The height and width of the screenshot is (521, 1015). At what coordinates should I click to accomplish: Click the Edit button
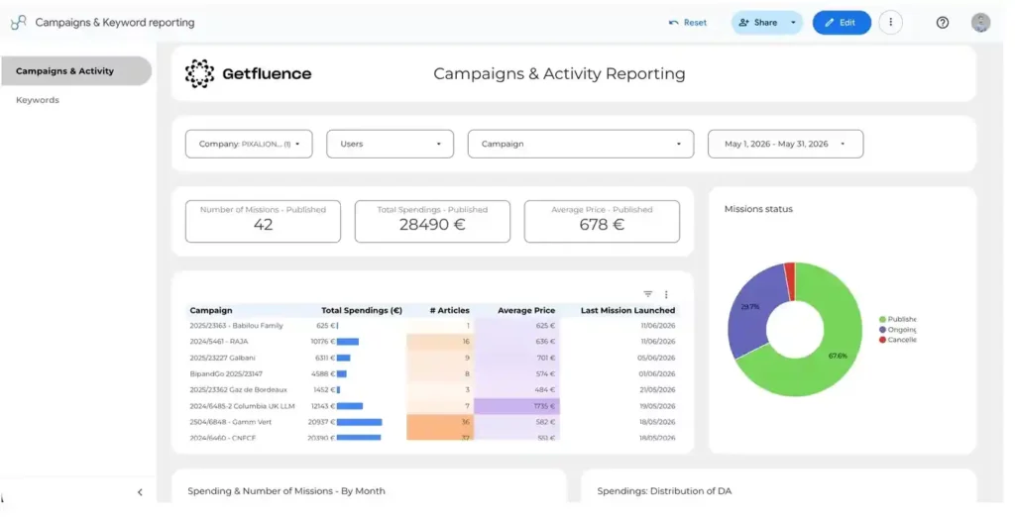point(842,23)
